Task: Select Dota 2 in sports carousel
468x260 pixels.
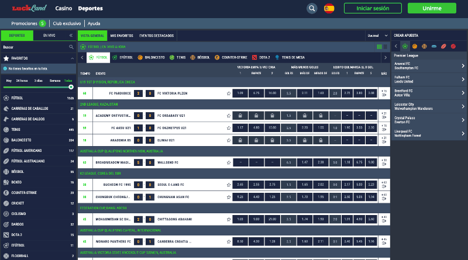Action: click(x=261, y=57)
